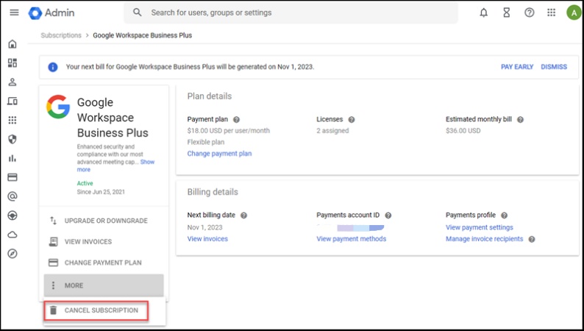Click the Google Workspace Business Plus breadcrumb
584x331 pixels.
142,35
